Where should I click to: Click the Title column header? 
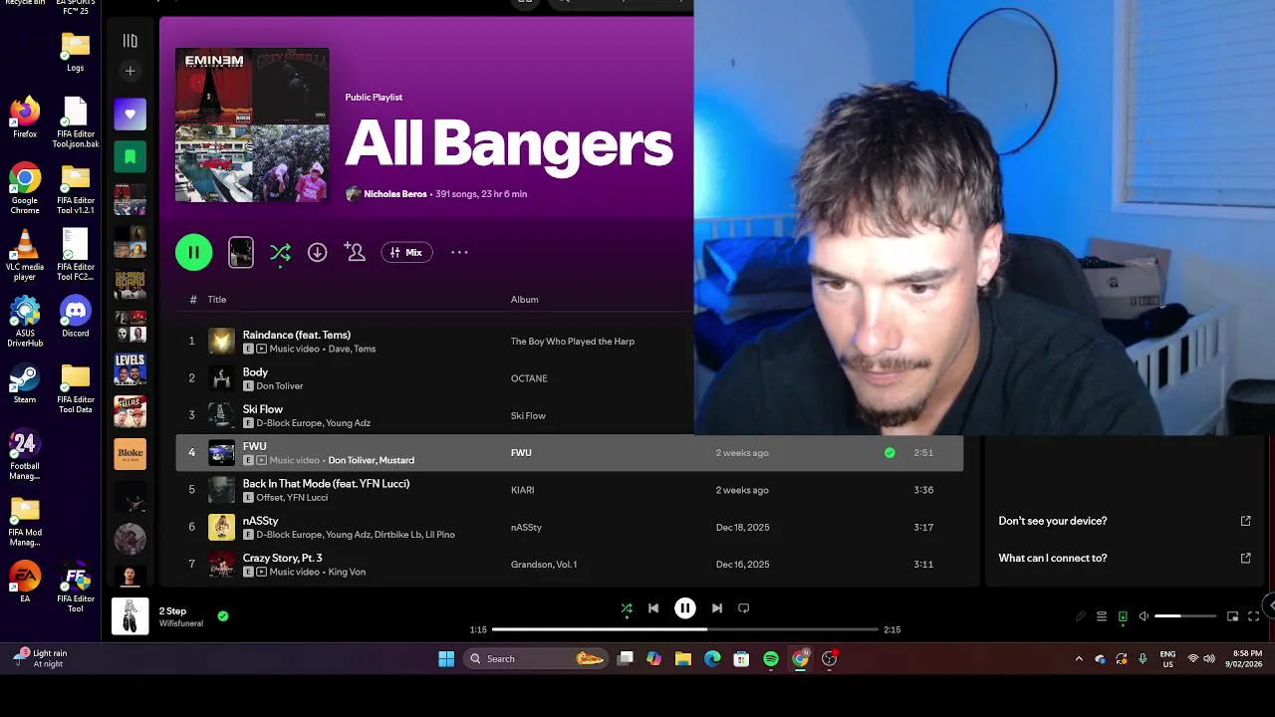click(x=217, y=300)
